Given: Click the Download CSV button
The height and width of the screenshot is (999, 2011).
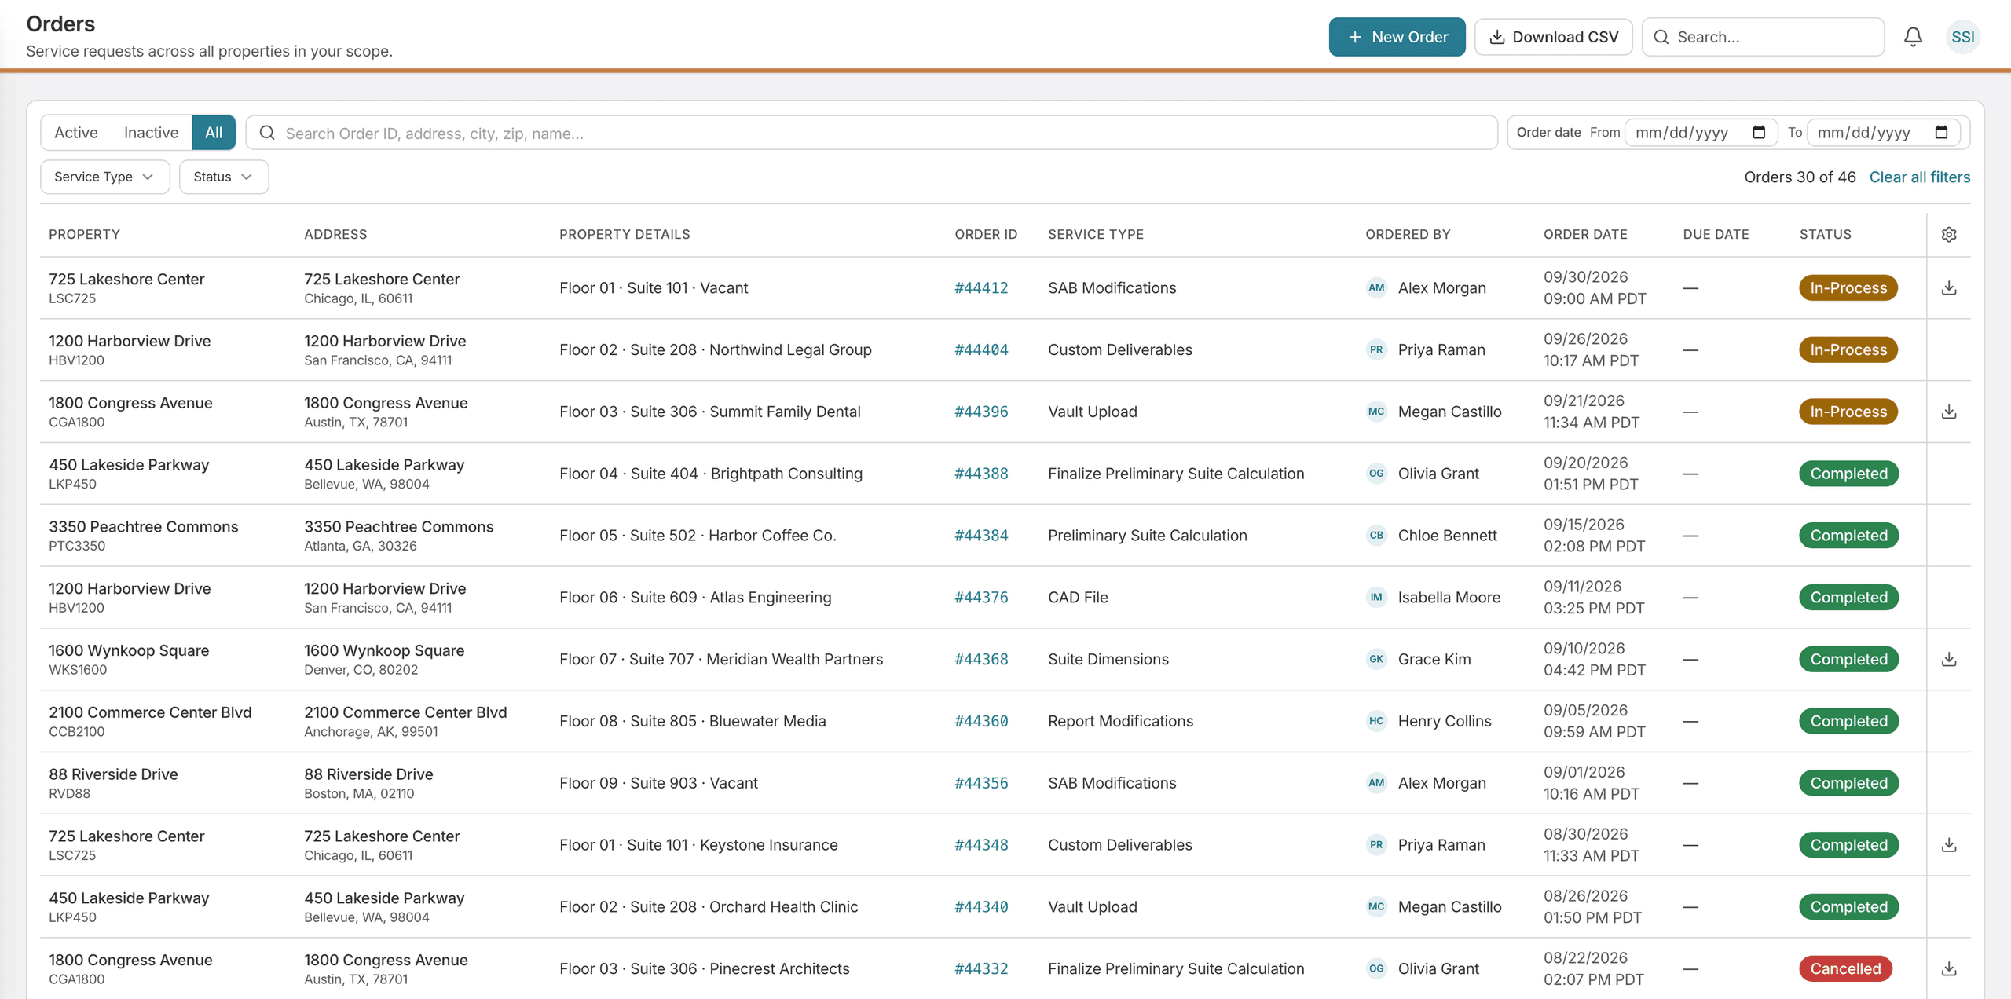Looking at the screenshot, I should pos(1553,37).
